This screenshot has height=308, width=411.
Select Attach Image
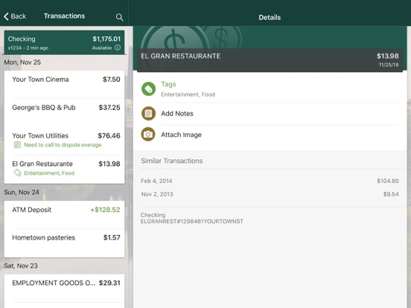pos(270,135)
